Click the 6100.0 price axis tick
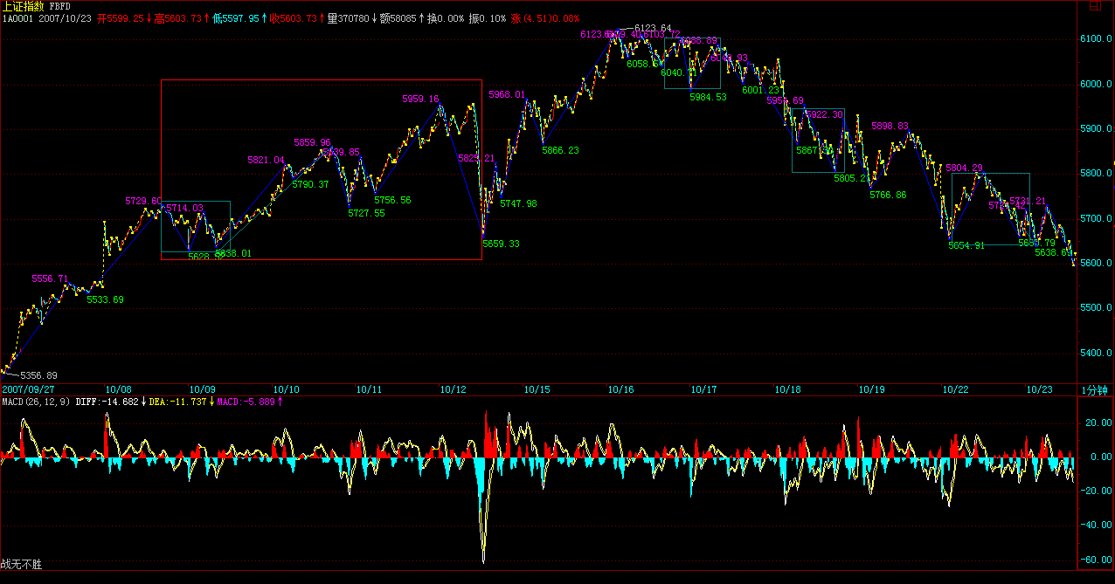1115x584 pixels. 1096,39
